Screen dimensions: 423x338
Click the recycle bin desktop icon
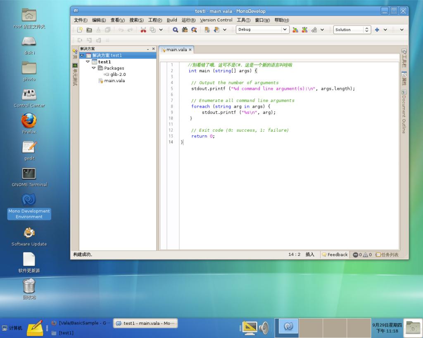click(29, 289)
